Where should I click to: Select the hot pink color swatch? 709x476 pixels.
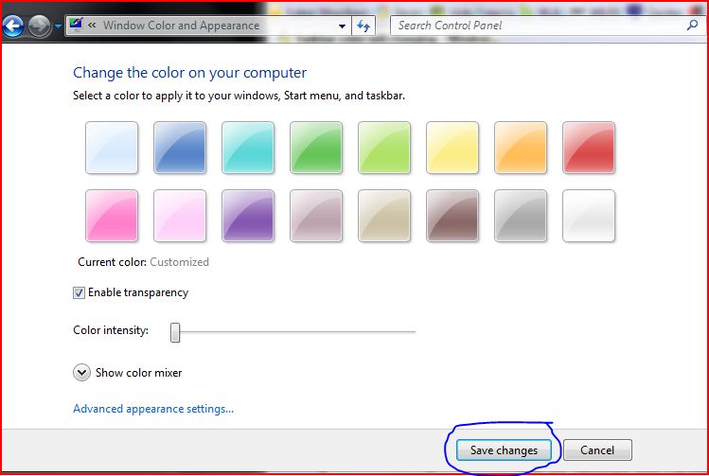tap(112, 216)
